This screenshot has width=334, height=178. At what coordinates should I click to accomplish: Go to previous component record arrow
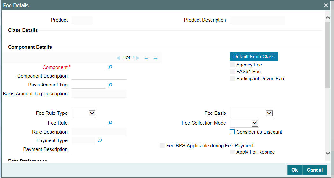(x=118, y=58)
